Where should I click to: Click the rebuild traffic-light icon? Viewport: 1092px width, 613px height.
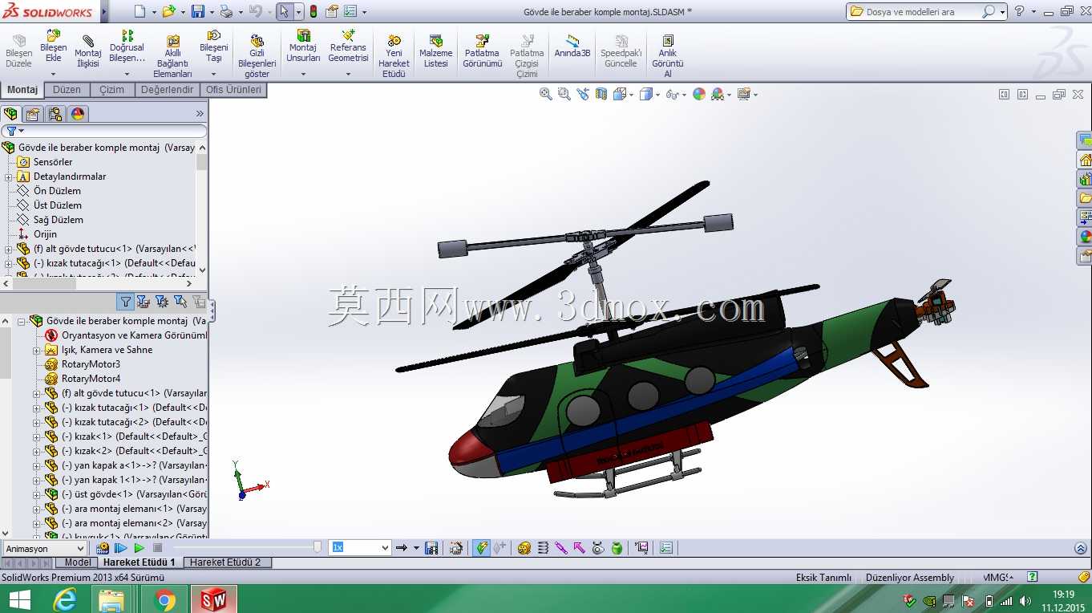(313, 11)
